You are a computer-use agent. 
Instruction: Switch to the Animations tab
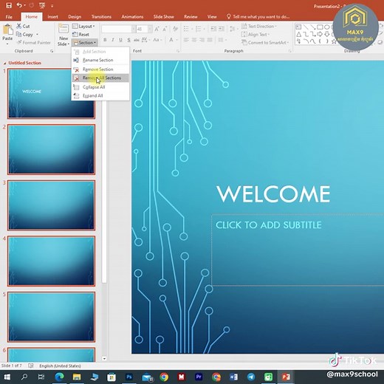coord(132,17)
